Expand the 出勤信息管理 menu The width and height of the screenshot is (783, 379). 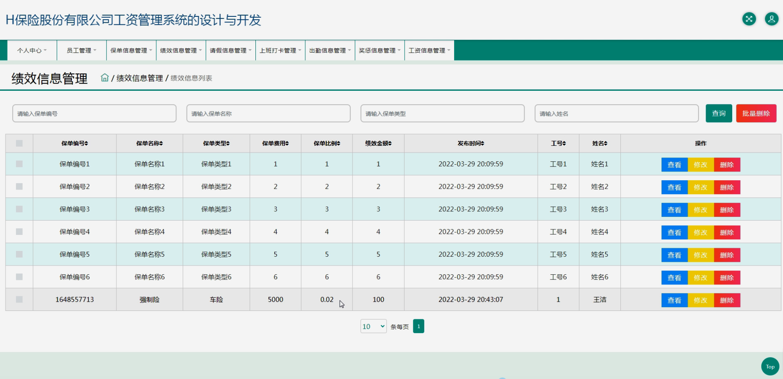(330, 50)
